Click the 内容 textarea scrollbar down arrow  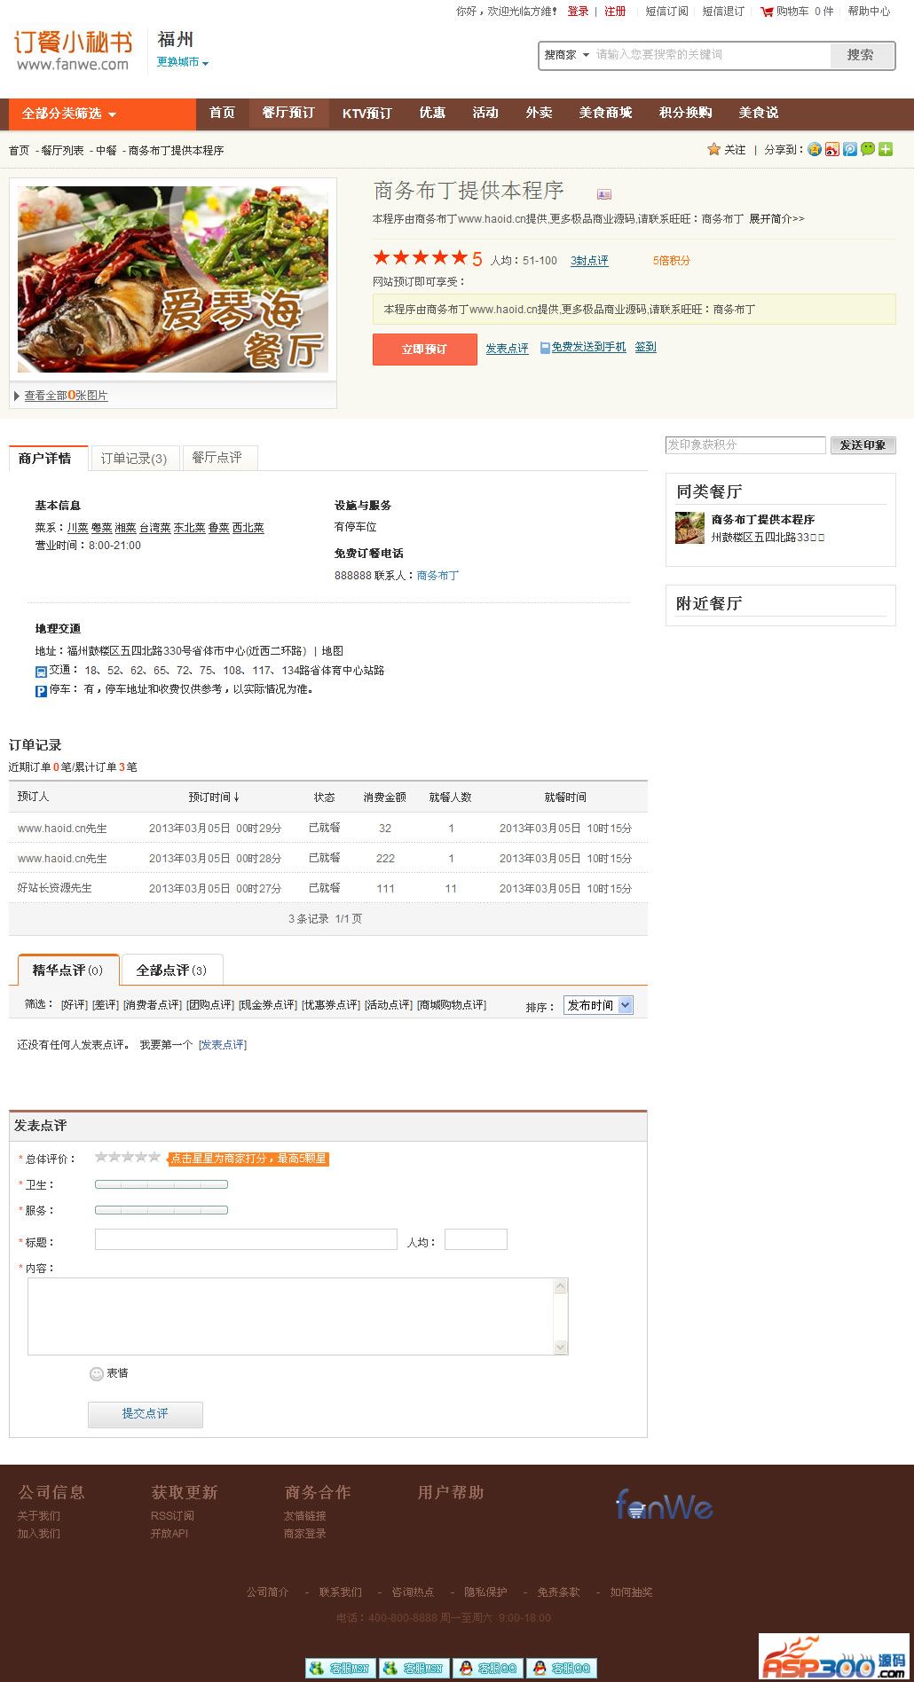point(560,1347)
